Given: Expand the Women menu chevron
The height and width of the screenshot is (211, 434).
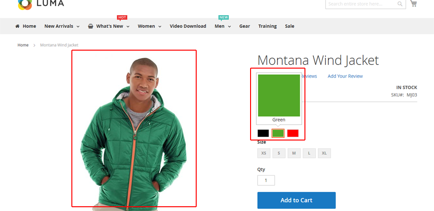Looking at the screenshot, I should click(160, 26).
